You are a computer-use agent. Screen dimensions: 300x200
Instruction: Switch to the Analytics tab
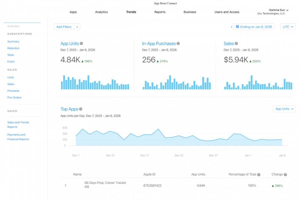pyautogui.click(x=101, y=12)
